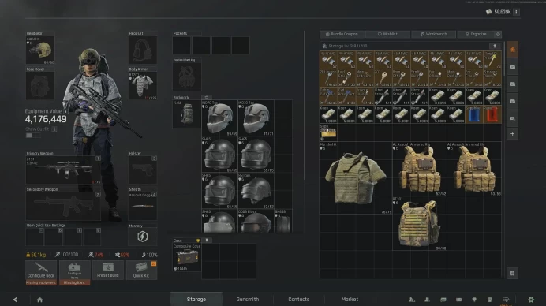Select the RST Sp. helmet in backpack

(x=256, y=191)
